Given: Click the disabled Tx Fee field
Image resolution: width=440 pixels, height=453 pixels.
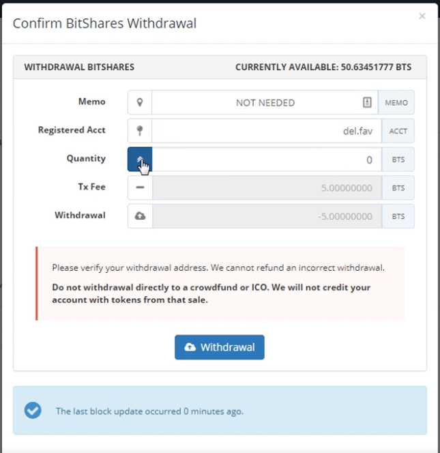Looking at the screenshot, I should tap(266, 188).
